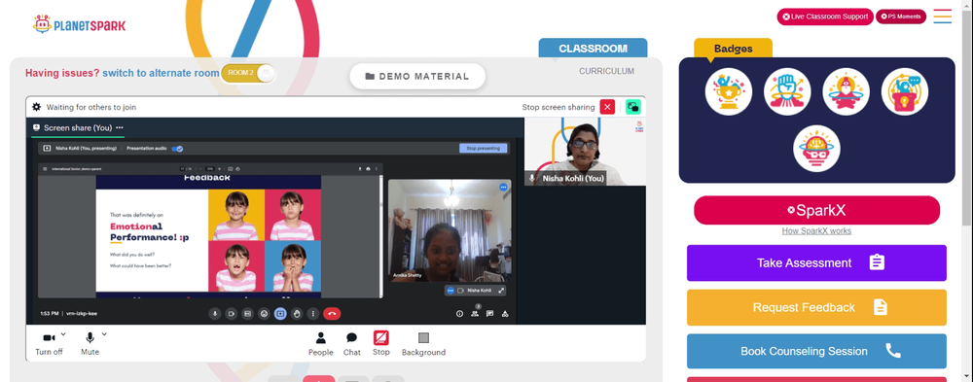Click the Request Feedback button
The height and width of the screenshot is (382, 973).
(x=816, y=307)
